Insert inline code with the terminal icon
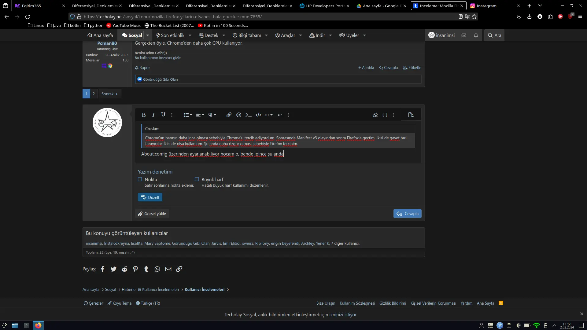 (249, 115)
